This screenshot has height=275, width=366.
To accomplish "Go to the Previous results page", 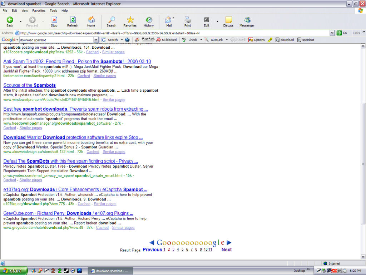I will (152, 250).
